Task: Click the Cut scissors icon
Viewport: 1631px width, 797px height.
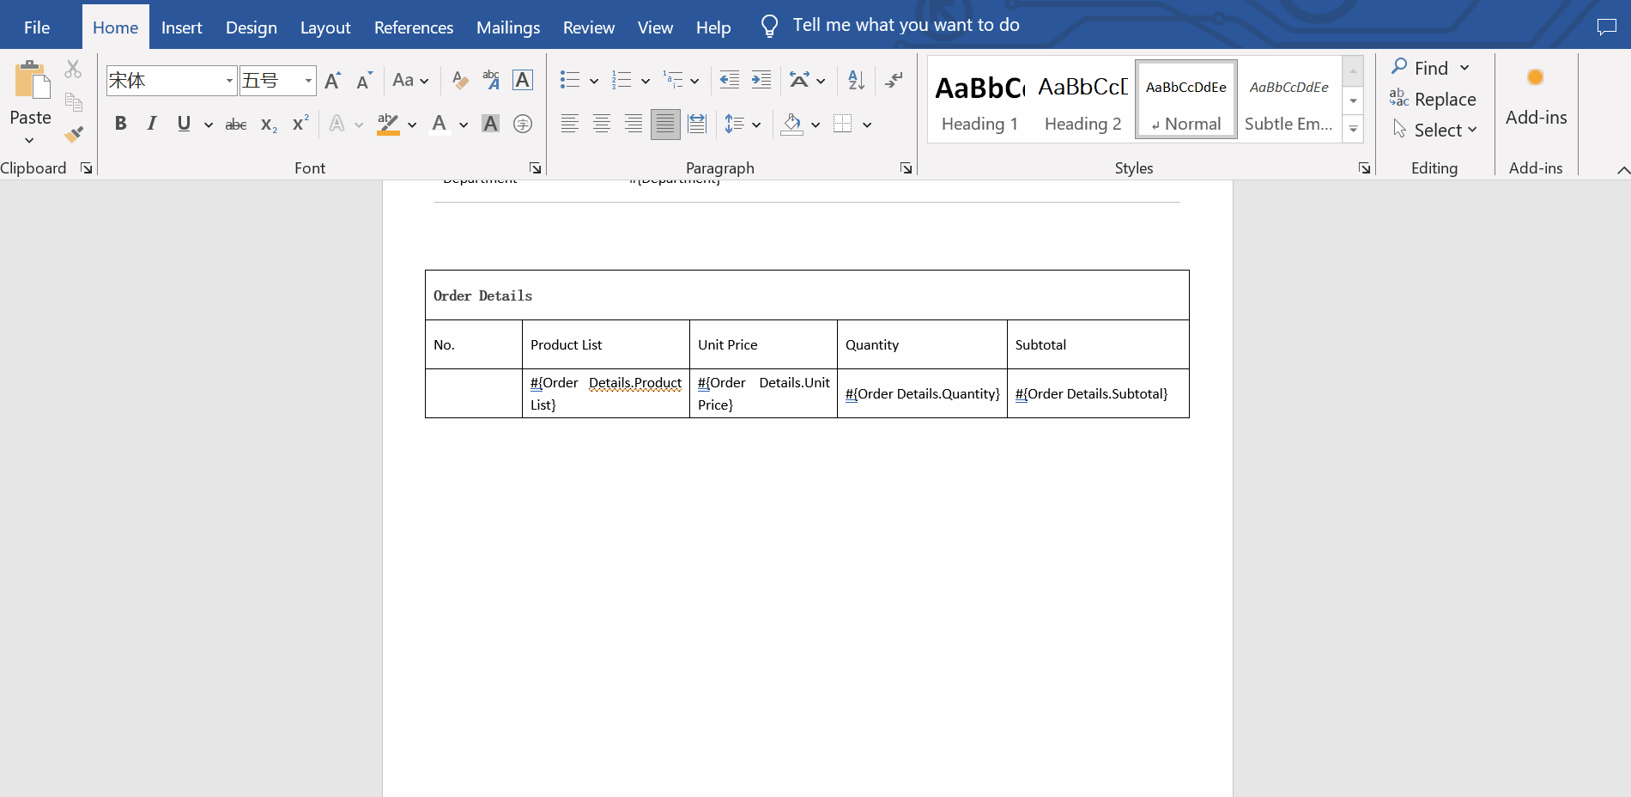Action: 74,70
